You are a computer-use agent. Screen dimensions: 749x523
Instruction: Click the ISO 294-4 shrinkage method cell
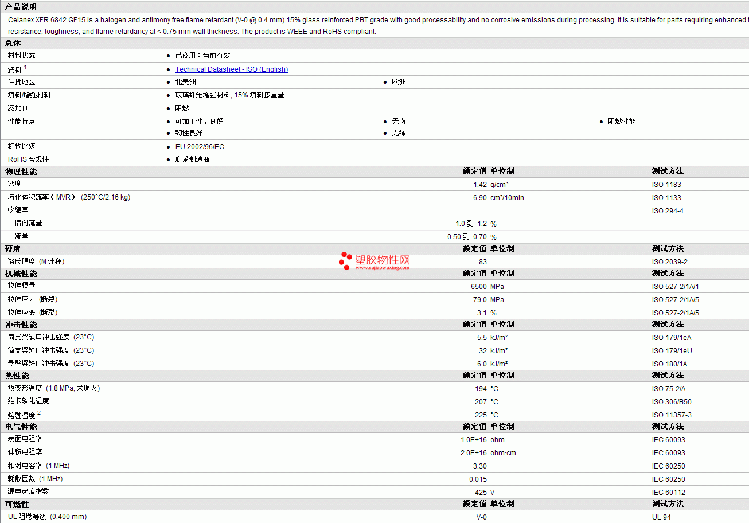[x=668, y=211]
